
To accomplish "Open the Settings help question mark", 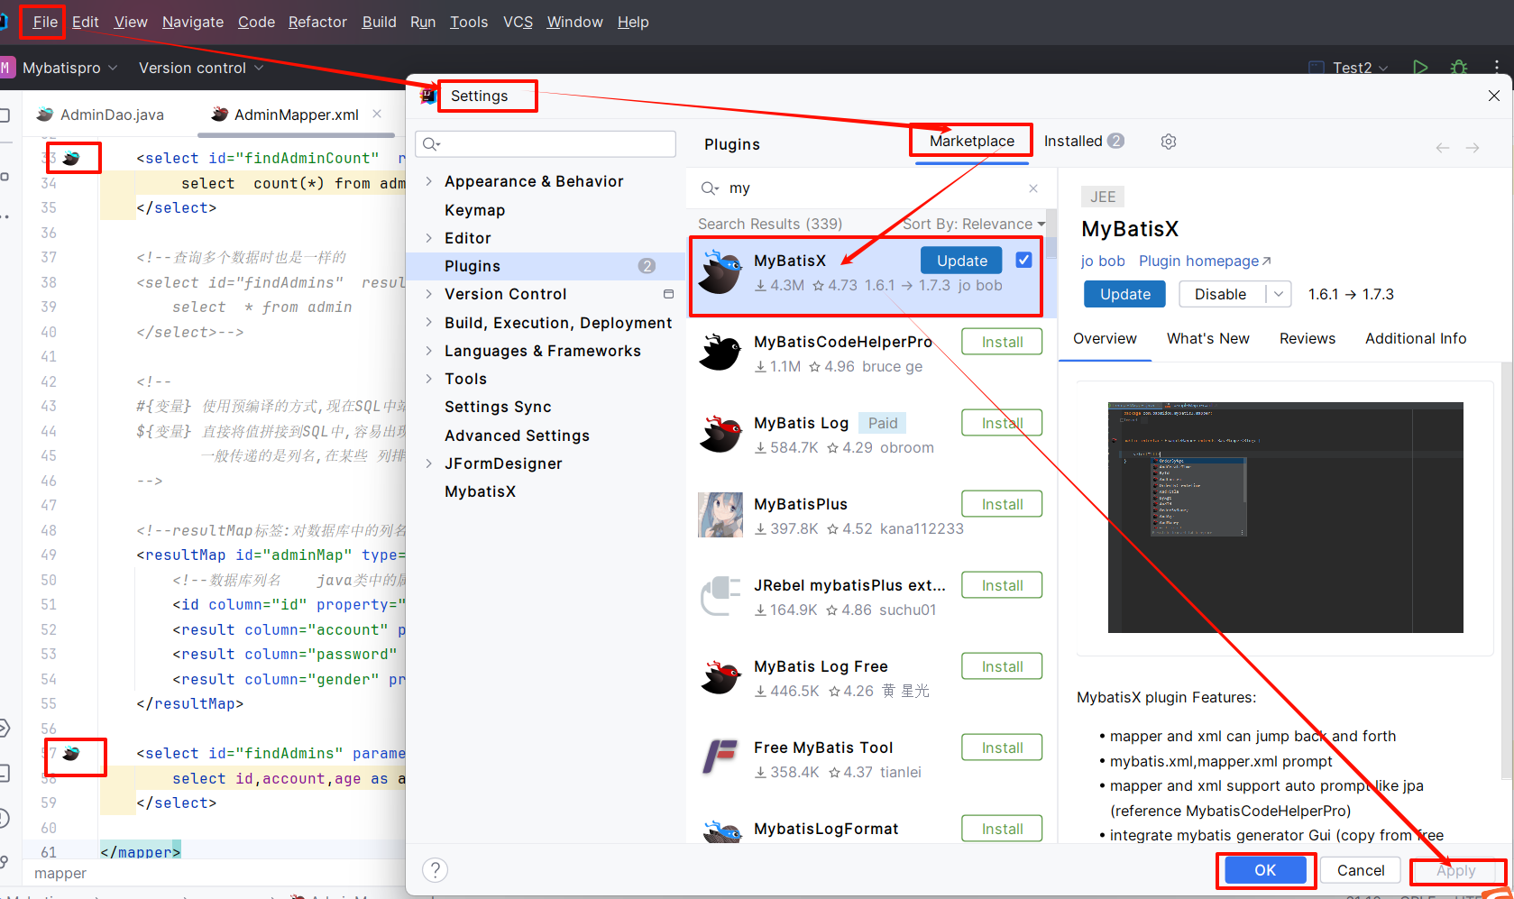I will point(435,869).
